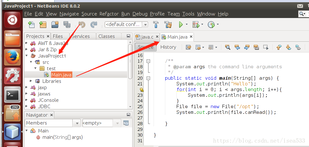Open the configuration dropdown
Screen dimensions: 309x147
[145, 25]
